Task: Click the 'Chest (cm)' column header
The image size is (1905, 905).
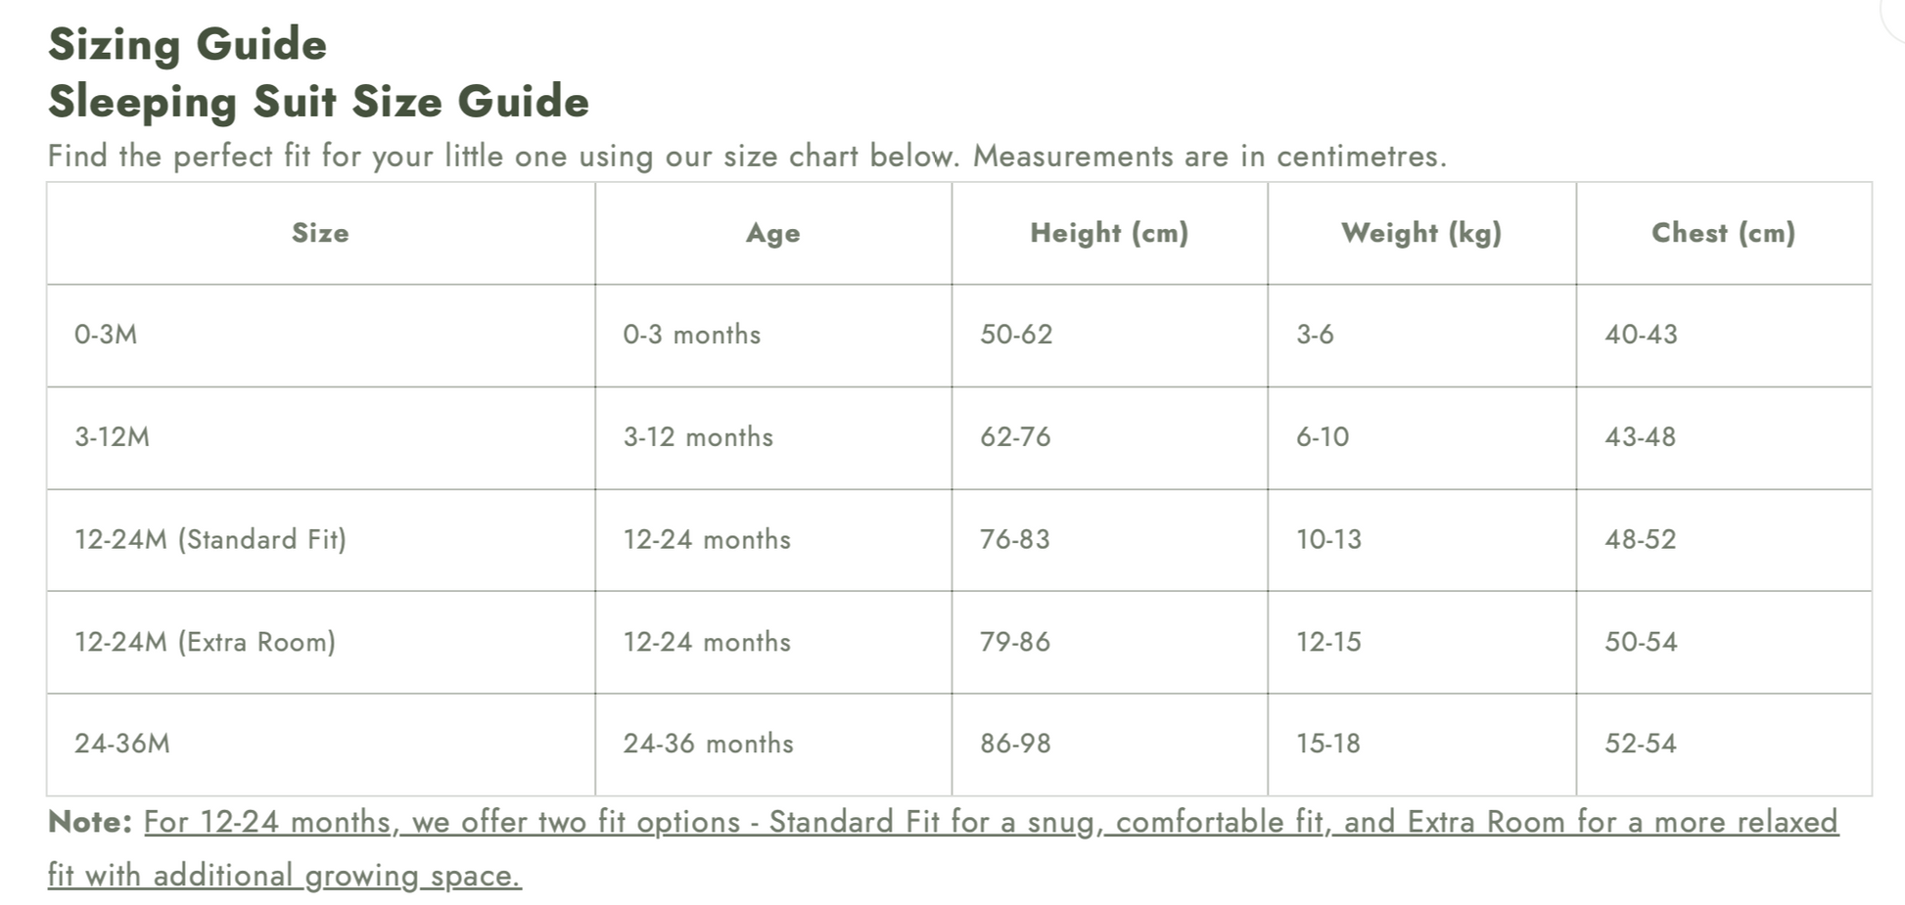Action: (1723, 233)
